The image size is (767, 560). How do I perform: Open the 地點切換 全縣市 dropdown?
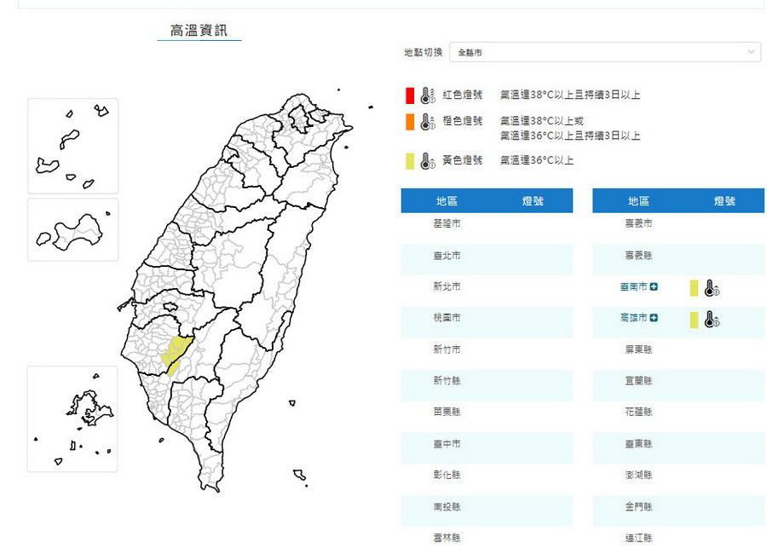click(605, 52)
